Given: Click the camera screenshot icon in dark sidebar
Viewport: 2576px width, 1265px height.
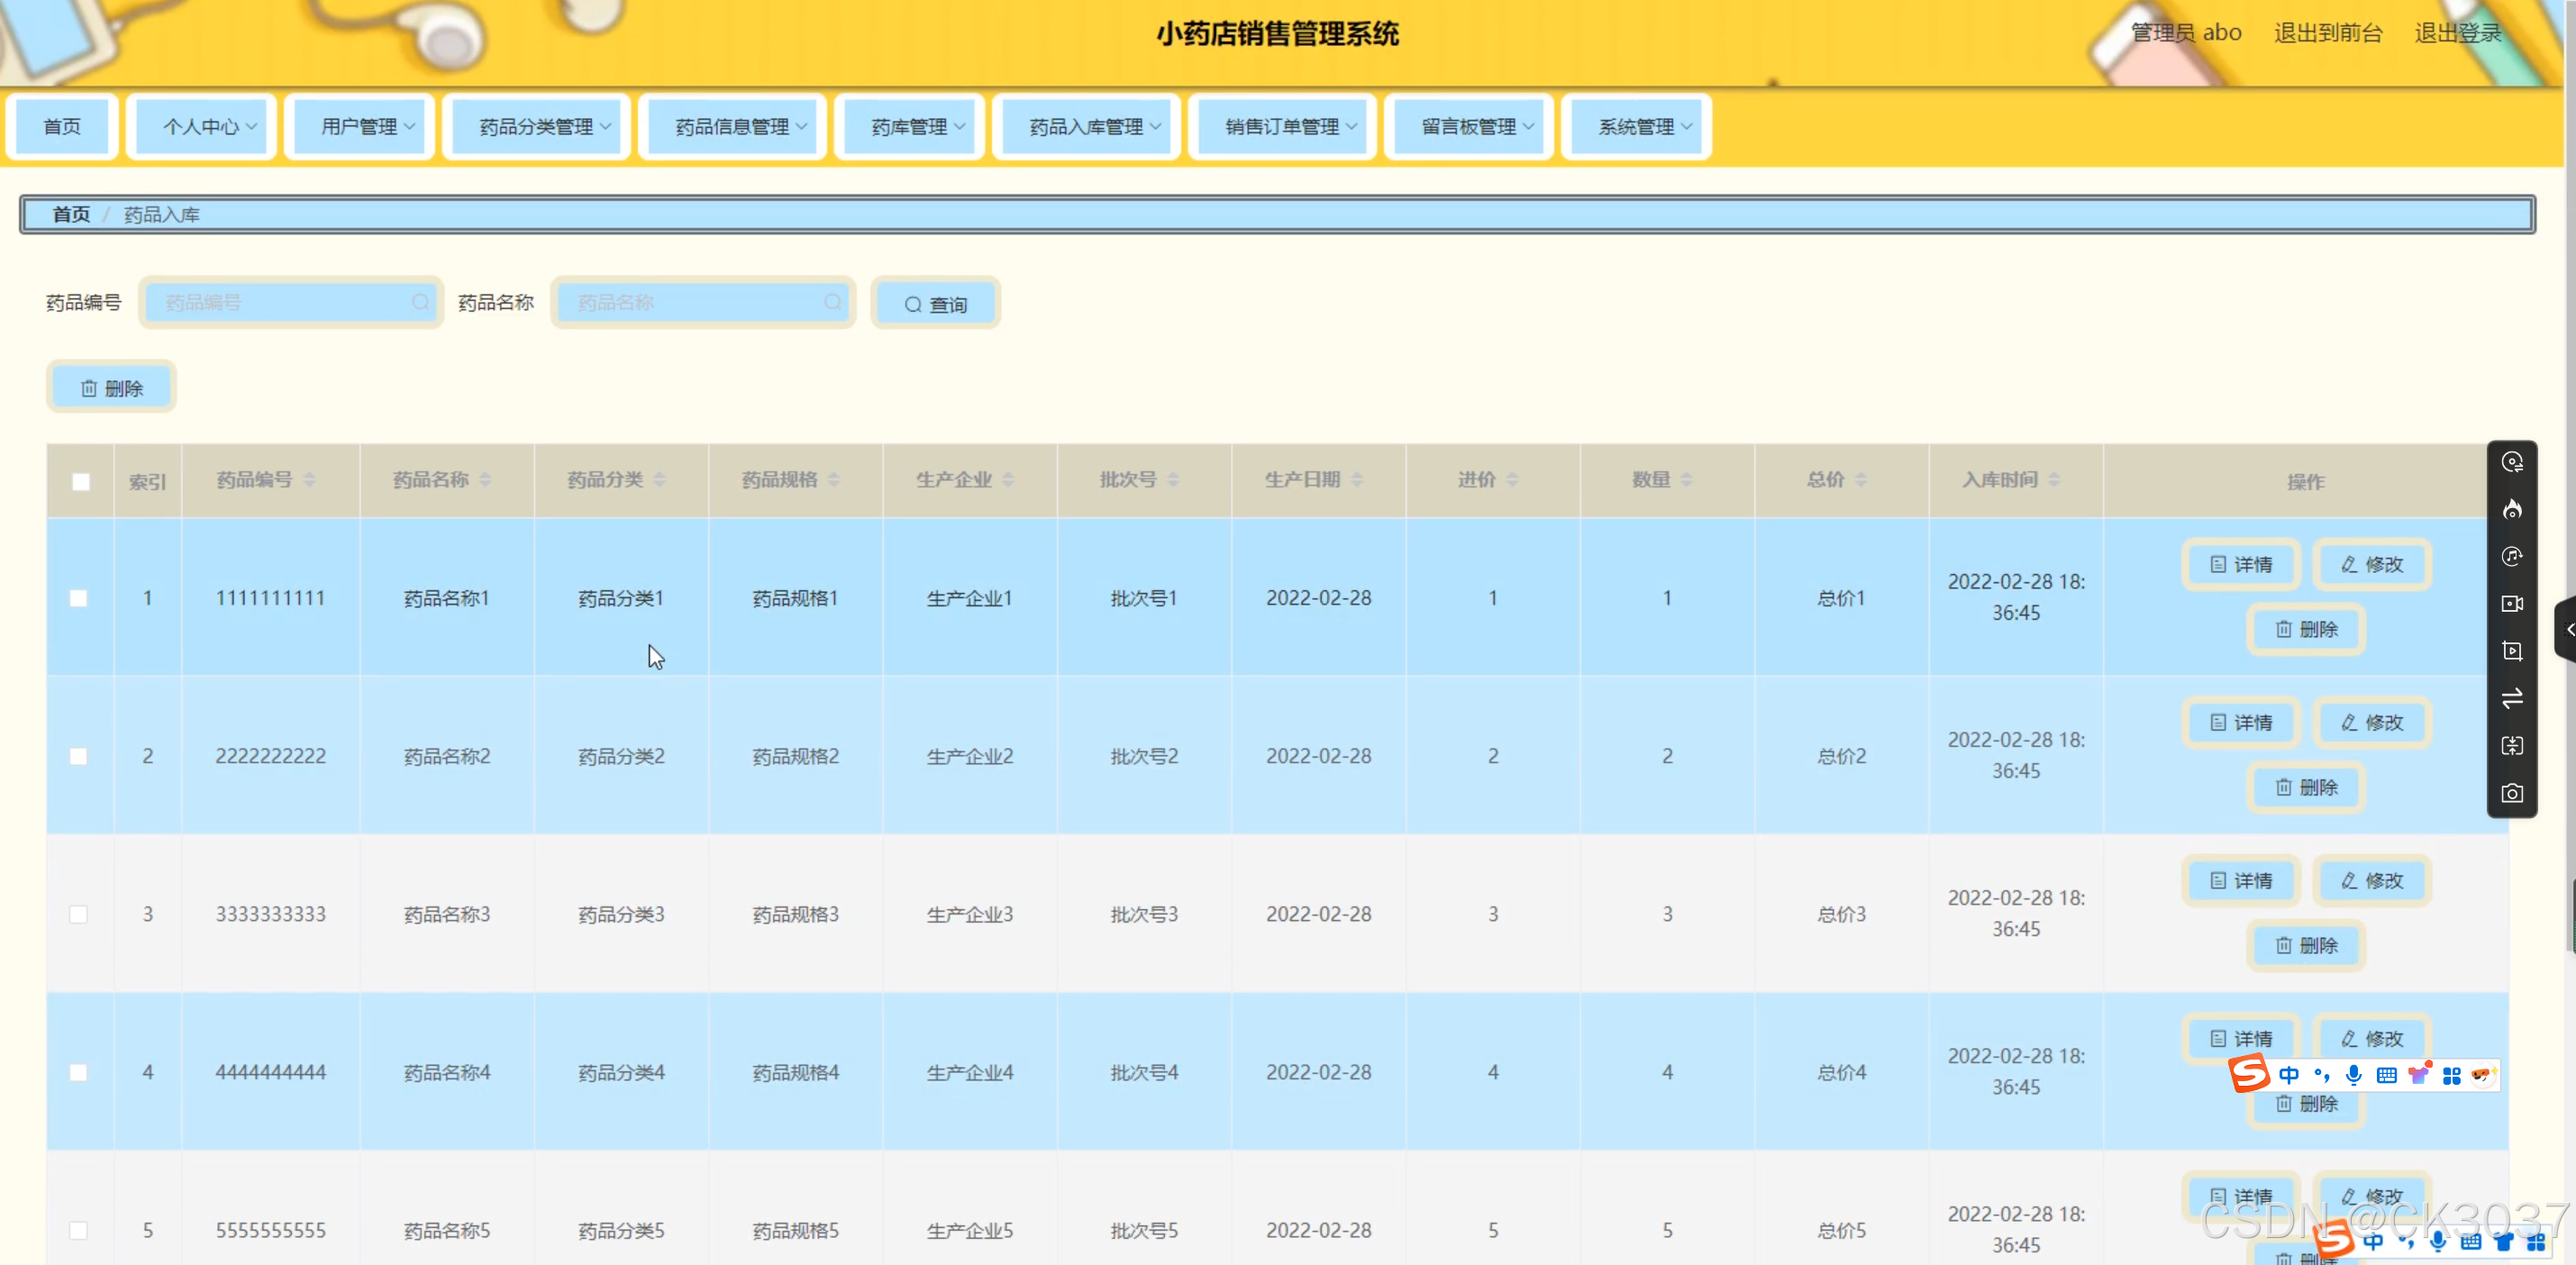Looking at the screenshot, I should (x=2511, y=793).
